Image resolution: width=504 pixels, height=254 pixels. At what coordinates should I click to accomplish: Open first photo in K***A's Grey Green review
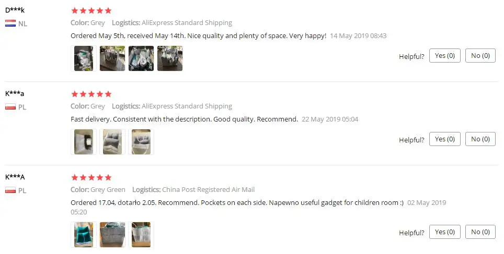click(84, 235)
